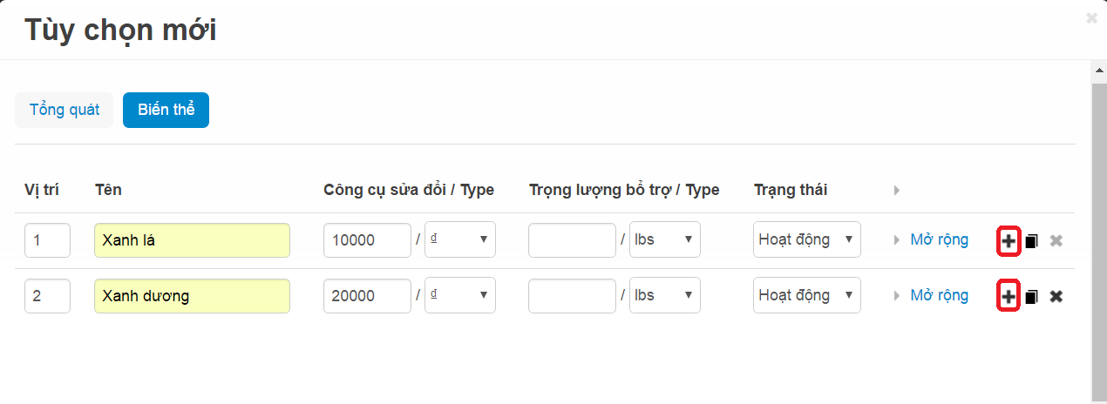This screenshot has height=404, width=1107.
Task: Select the Biến thể tab
Action: pyautogui.click(x=166, y=110)
